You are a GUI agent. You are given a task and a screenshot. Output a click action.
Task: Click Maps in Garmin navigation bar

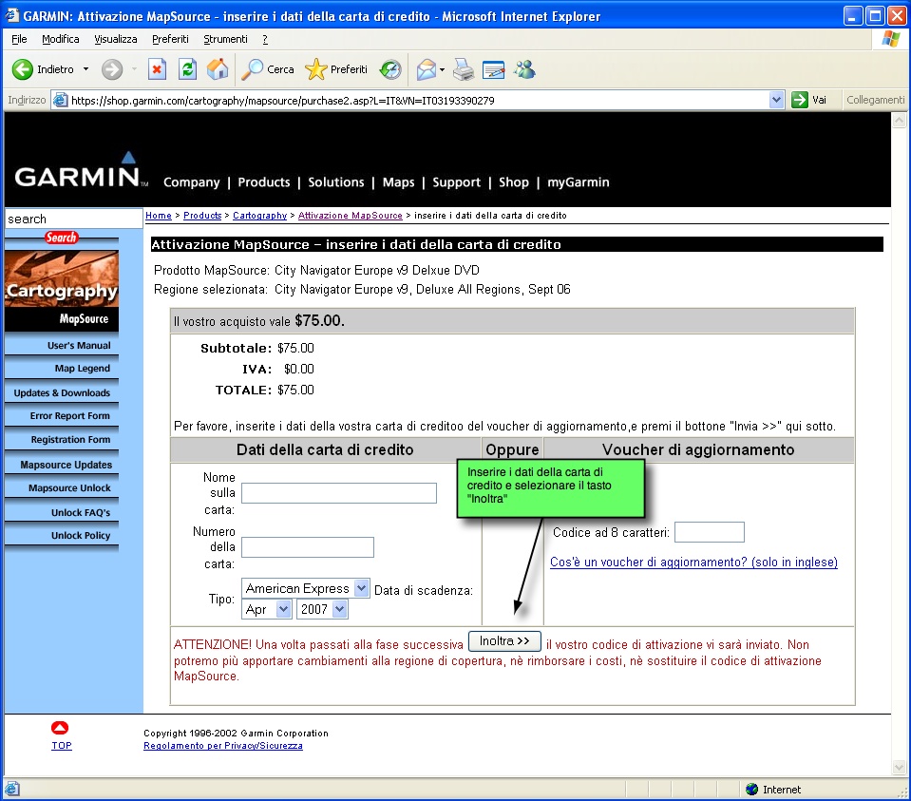point(398,182)
